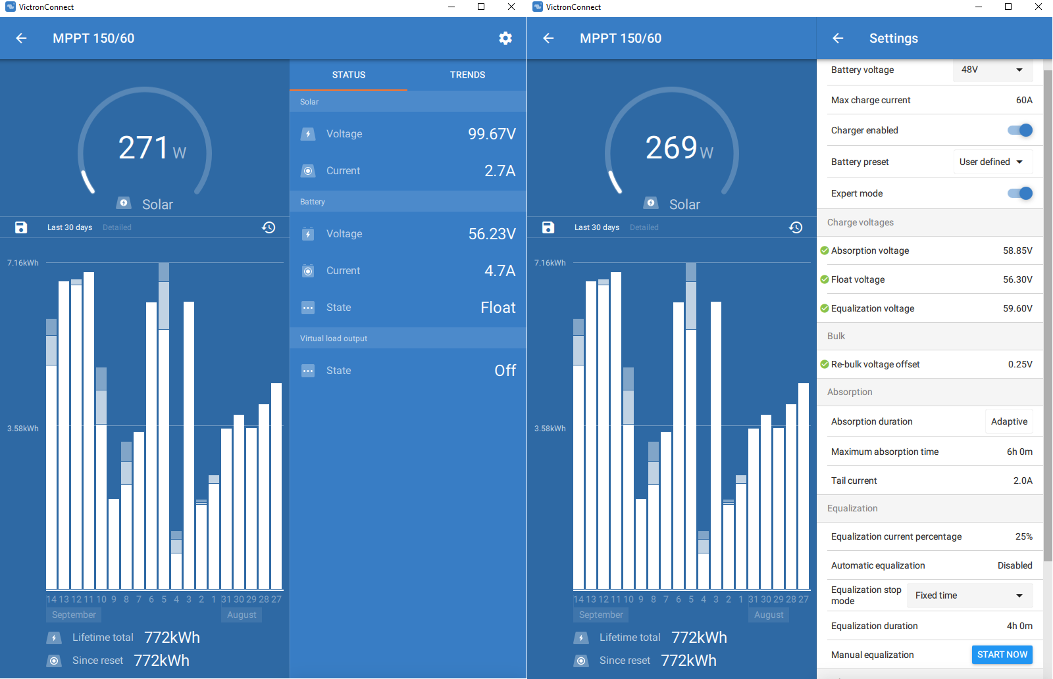Click back arrow in left MPPT window

pyautogui.click(x=21, y=38)
